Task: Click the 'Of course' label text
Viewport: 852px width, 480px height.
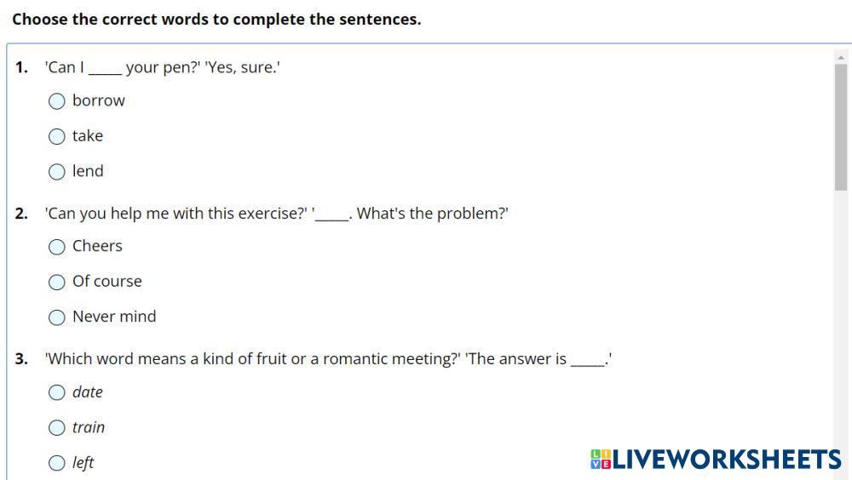Action: [x=107, y=281]
